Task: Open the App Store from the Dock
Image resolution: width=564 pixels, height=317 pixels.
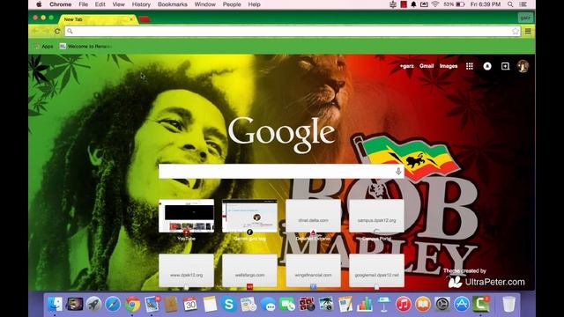Action: [x=462, y=304]
